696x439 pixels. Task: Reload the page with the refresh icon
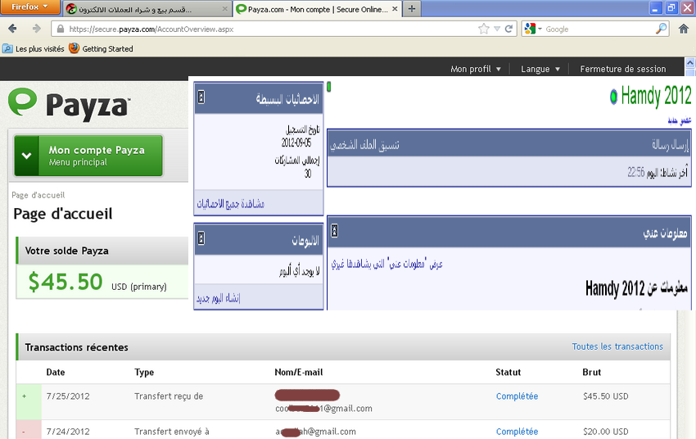click(x=508, y=29)
